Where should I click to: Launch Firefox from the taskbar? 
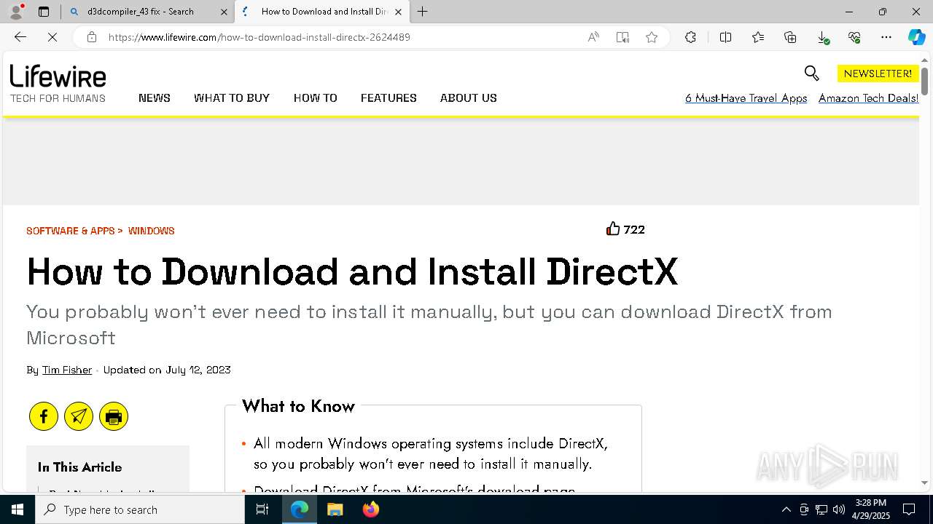tap(371, 509)
